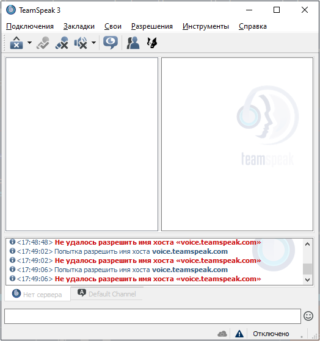Close the TeamSpeak 3 window

pos(305,10)
